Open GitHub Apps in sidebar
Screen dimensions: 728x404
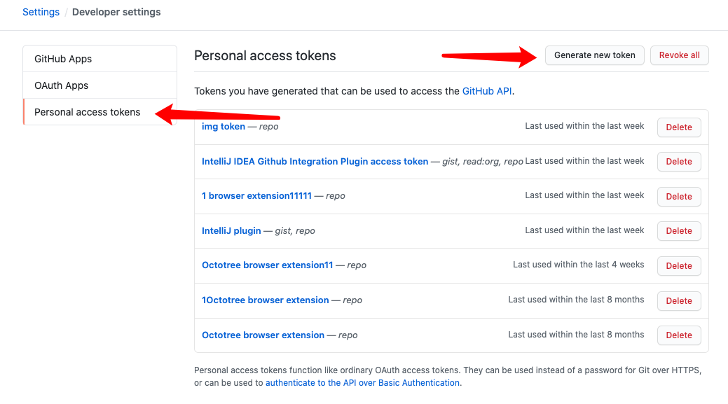coord(63,59)
